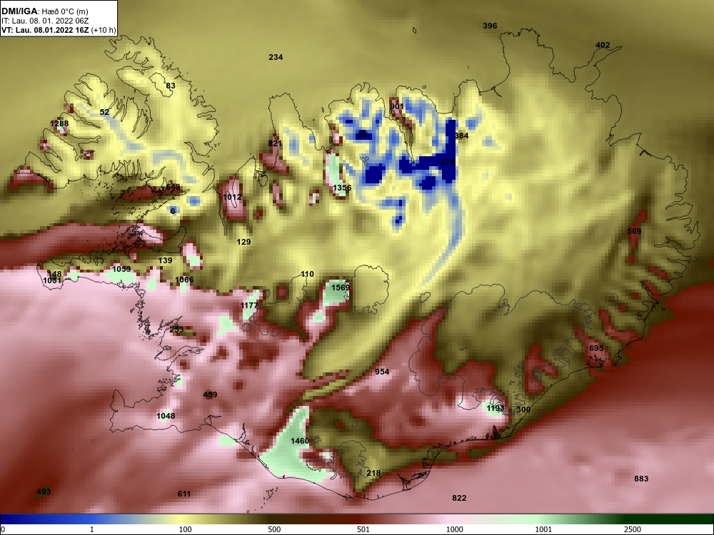Click the map value 1193
The image size is (714, 535).
[x=496, y=408]
